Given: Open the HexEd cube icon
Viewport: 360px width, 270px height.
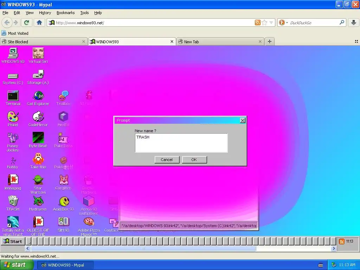Looking at the screenshot, I should 63,120.
